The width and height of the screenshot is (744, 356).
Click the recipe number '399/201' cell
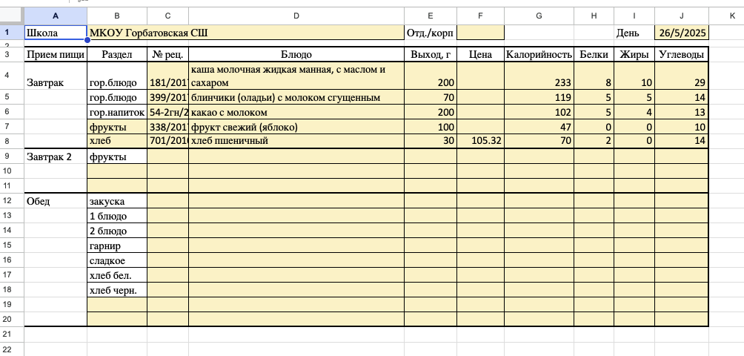click(168, 97)
